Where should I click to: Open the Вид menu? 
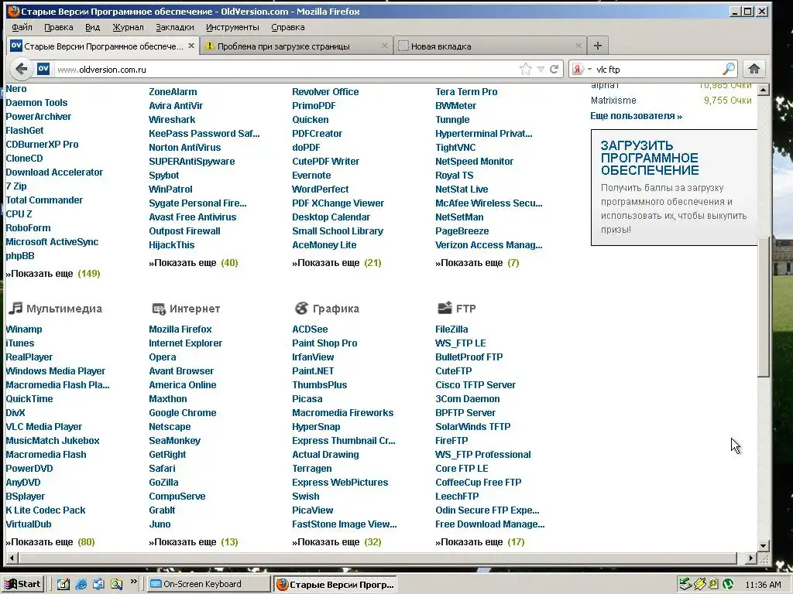[93, 27]
